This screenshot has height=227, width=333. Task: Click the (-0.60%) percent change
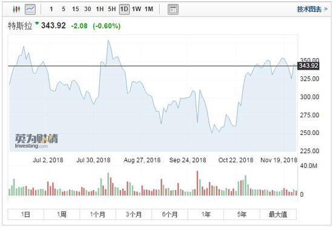coord(107,26)
